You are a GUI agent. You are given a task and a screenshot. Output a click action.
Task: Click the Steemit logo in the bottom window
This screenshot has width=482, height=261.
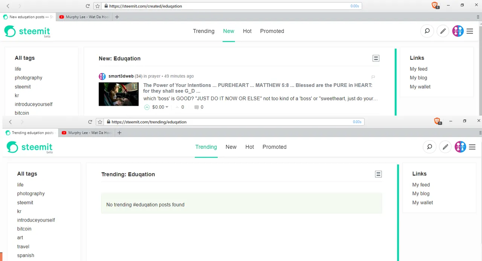point(30,147)
